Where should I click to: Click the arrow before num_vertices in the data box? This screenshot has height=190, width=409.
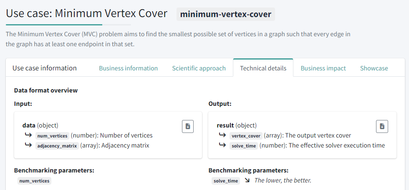coord(28,135)
